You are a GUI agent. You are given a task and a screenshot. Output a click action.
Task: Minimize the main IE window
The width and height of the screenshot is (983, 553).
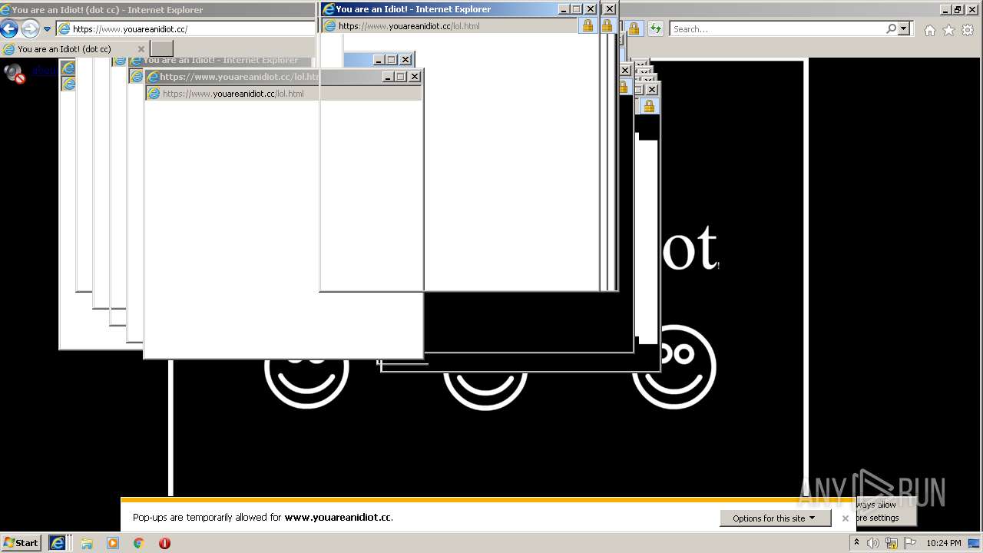coord(944,9)
